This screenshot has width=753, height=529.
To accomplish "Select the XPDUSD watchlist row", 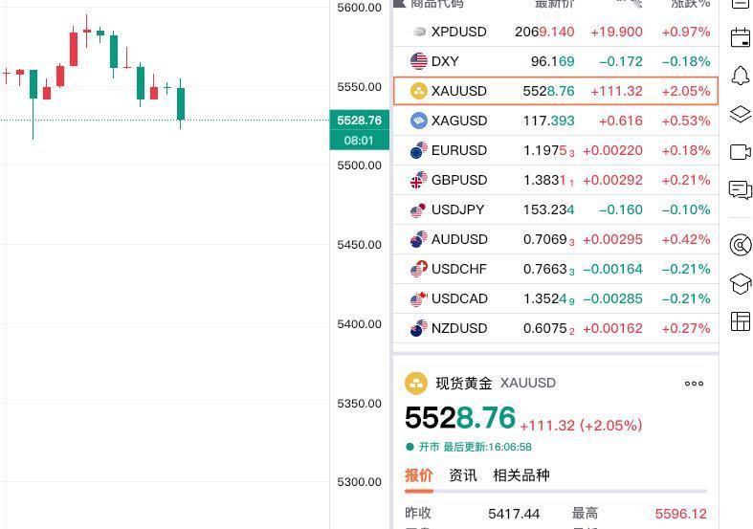I will [556, 32].
